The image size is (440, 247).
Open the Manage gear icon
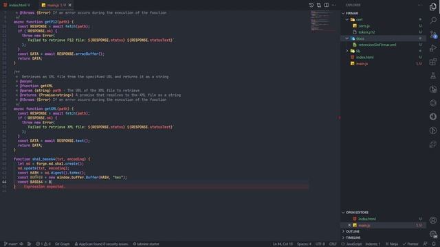click(x=433, y=234)
